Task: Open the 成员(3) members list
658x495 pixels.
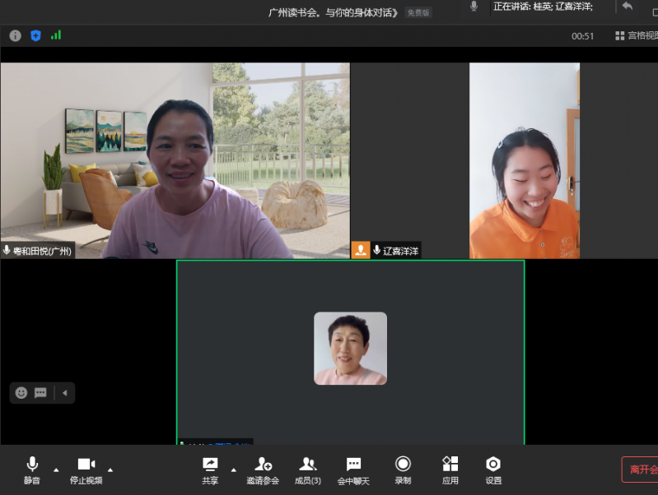Action: coord(308,470)
